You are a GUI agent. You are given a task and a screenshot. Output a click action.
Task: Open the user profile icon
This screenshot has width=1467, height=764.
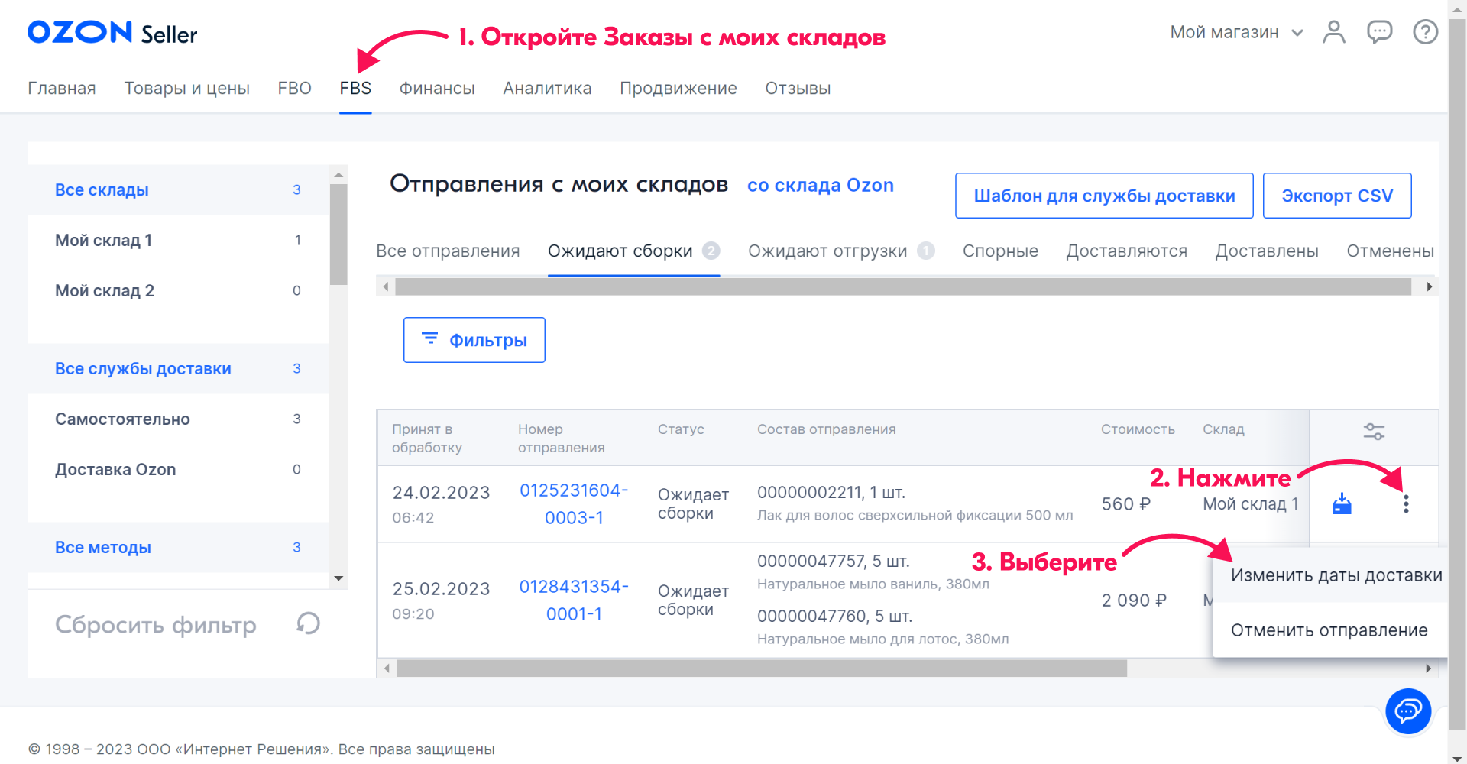coord(1334,32)
